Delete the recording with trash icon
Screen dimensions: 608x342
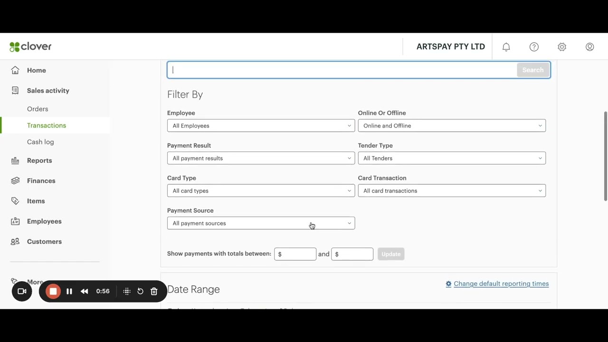pyautogui.click(x=154, y=291)
